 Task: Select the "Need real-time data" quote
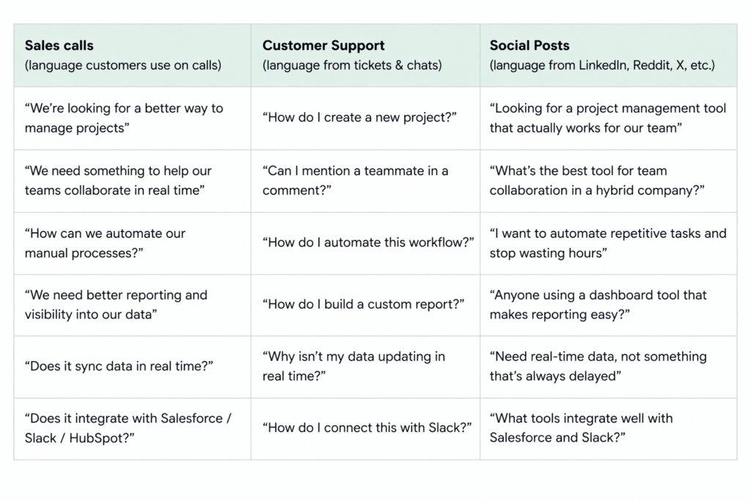598,366
